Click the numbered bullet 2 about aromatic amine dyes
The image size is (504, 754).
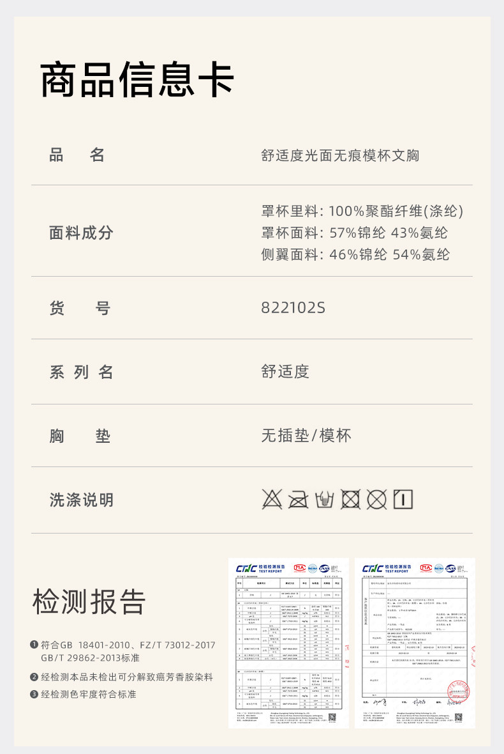(34, 677)
